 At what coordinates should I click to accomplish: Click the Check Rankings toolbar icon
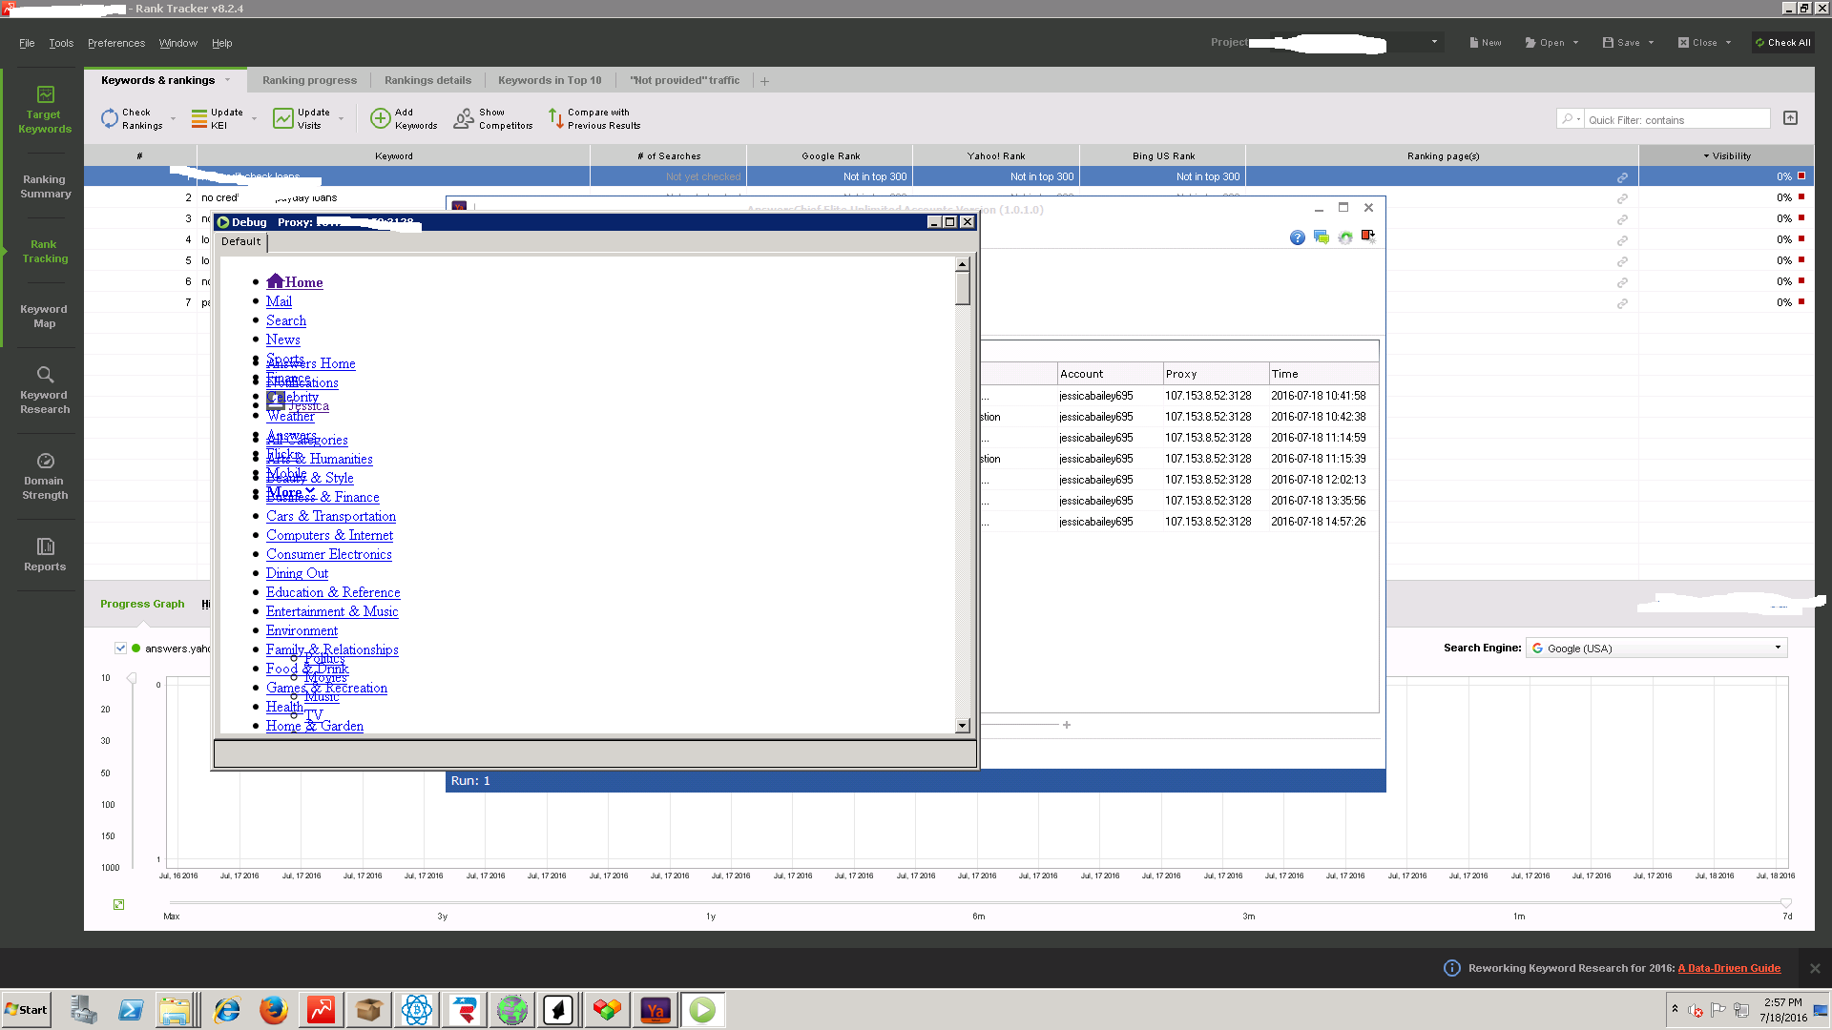[110, 118]
